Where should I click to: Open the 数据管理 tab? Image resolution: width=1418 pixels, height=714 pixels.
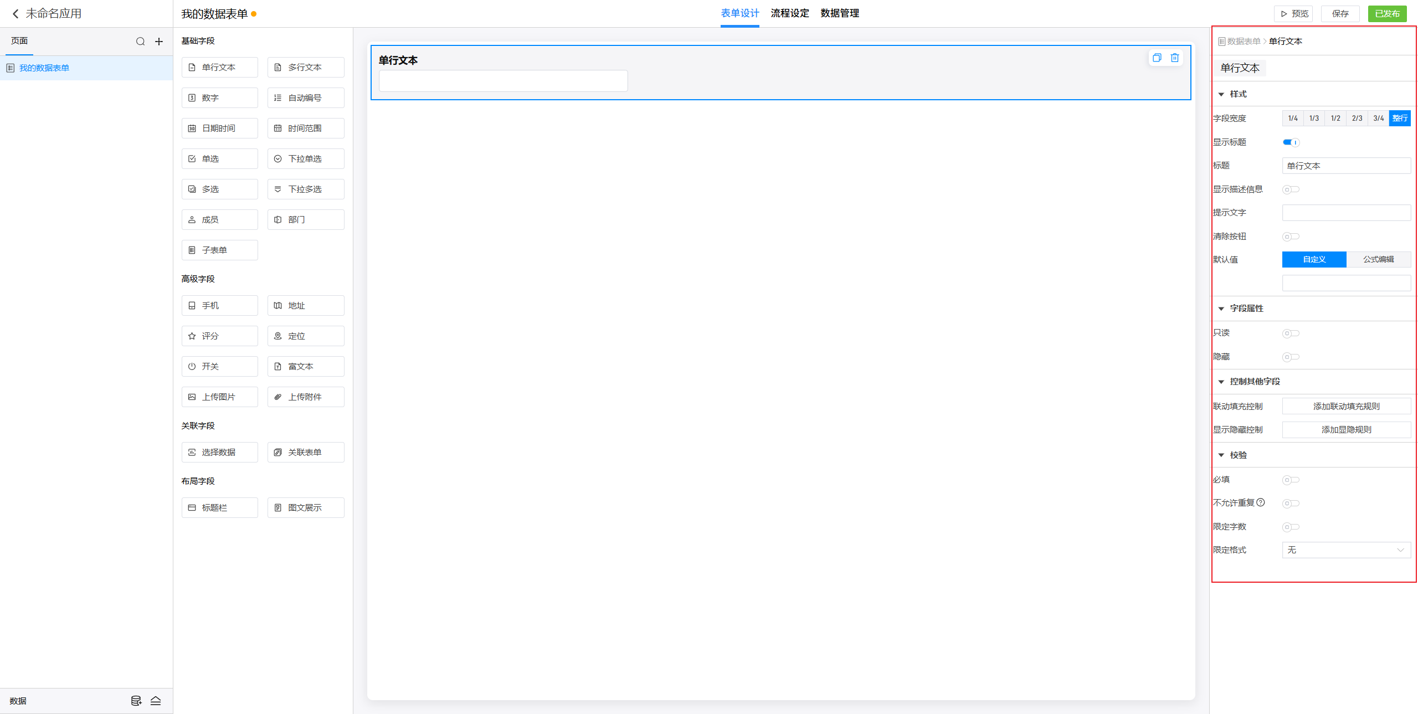(840, 13)
